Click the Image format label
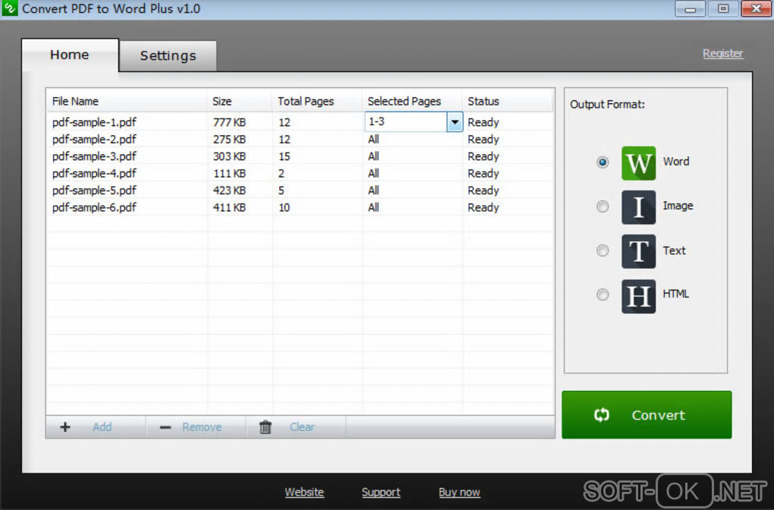This screenshot has width=774, height=510. 678,206
